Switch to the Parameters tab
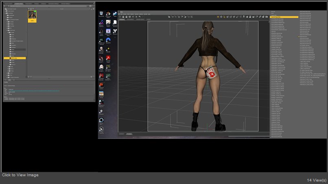This screenshot has width=328, height=184. (28, 4)
